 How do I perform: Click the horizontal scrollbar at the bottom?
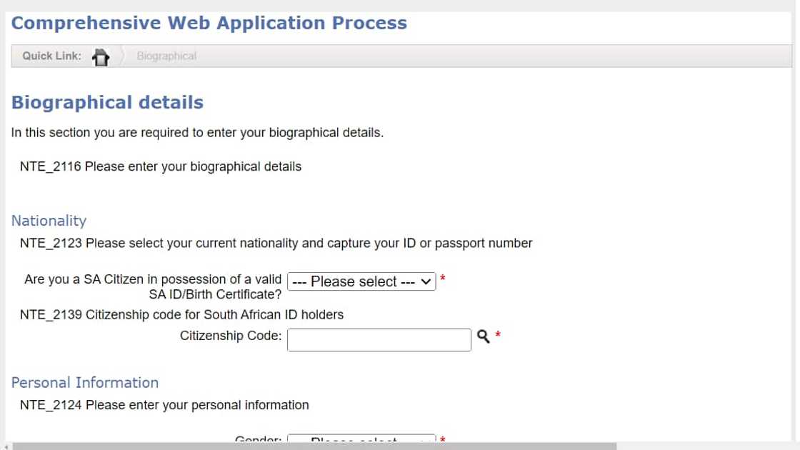coord(314,446)
